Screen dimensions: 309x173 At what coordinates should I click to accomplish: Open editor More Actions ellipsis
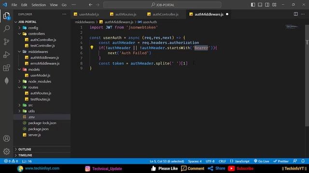pos(303,14)
